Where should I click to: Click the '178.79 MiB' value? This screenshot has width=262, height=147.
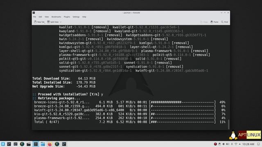(x=86, y=82)
